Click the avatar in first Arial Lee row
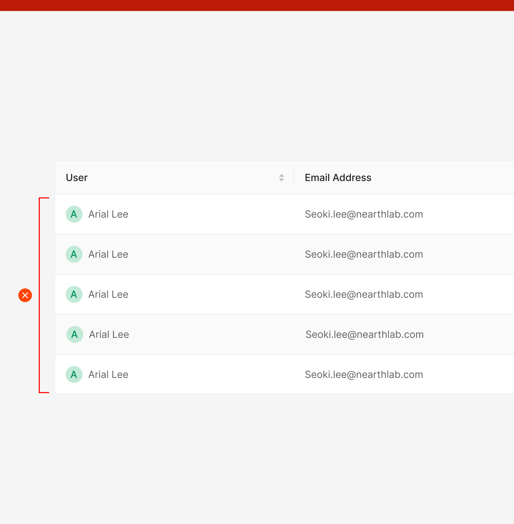This screenshot has height=524, width=514. click(x=74, y=214)
